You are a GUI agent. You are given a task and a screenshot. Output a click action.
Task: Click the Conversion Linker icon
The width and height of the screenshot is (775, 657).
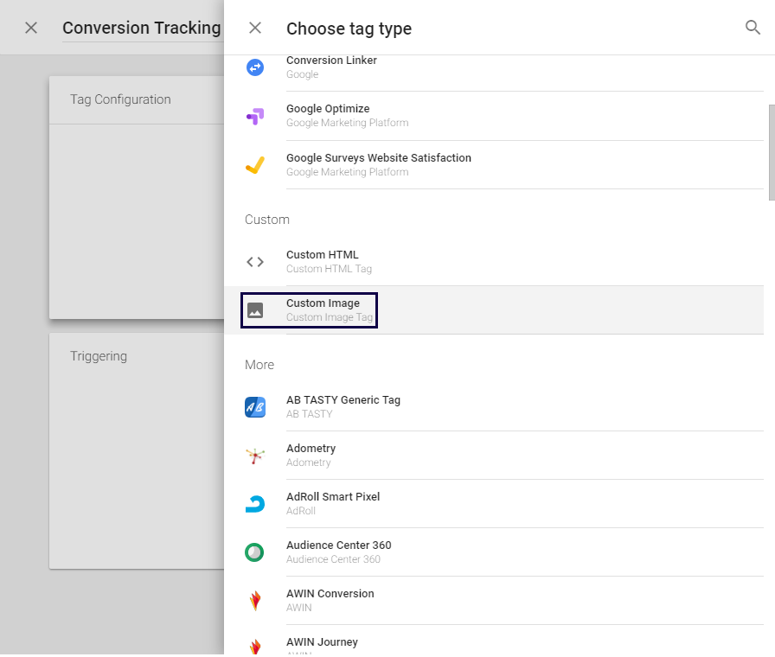coord(254,67)
